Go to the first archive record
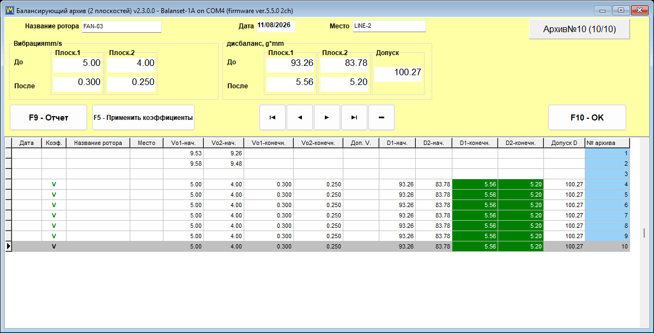This screenshot has height=333, width=654. [x=272, y=117]
